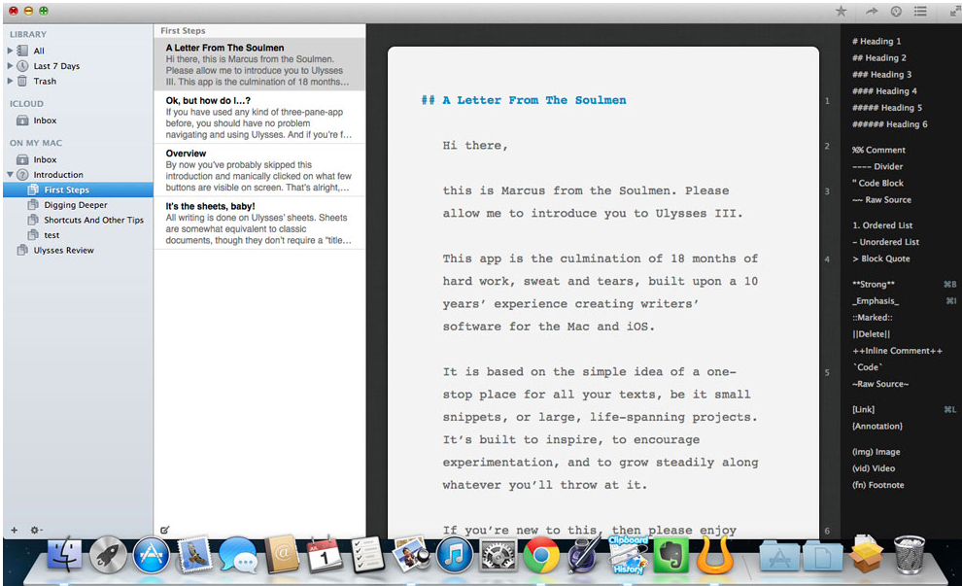Screen dimensions: 962x586
Task: Insert an ++Inline Comment++
Action: click(x=897, y=351)
